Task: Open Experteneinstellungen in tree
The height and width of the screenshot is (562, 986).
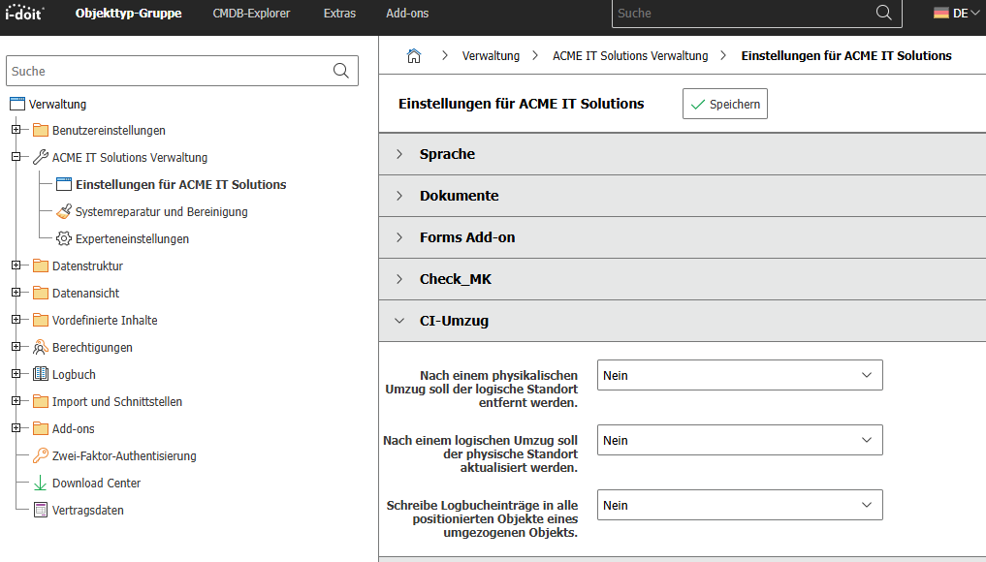Action: [x=132, y=239]
